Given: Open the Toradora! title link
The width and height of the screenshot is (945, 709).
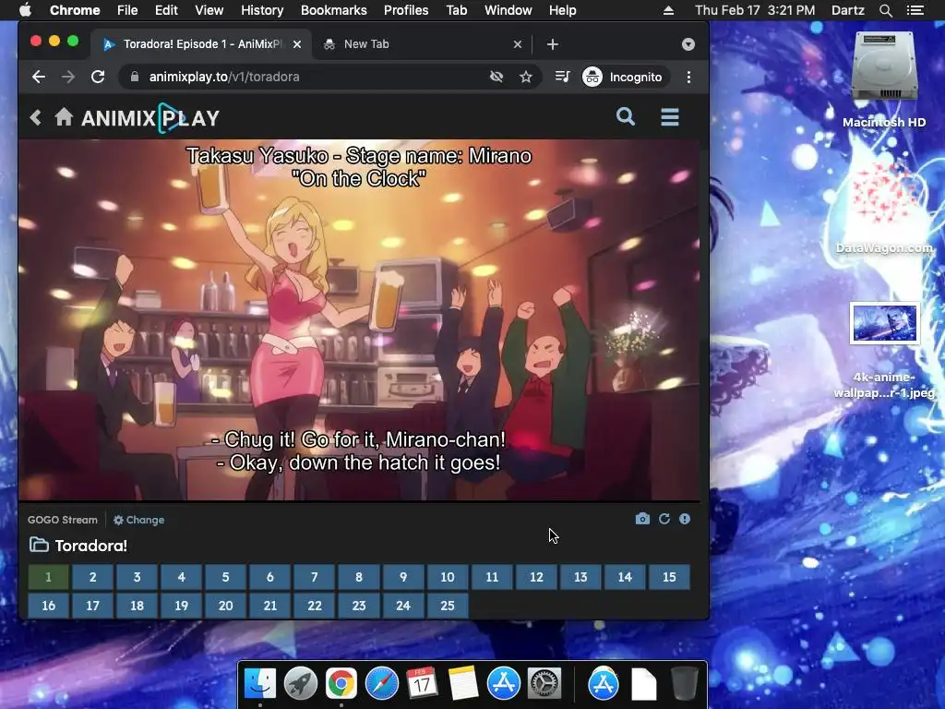Looking at the screenshot, I should coord(91,546).
